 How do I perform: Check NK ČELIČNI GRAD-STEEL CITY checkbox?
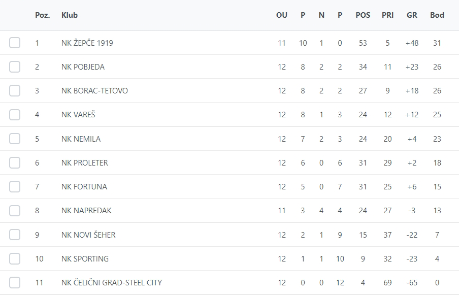click(x=15, y=282)
